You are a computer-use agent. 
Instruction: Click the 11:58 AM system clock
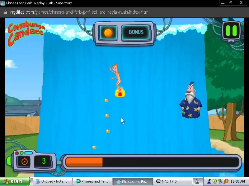237,181
